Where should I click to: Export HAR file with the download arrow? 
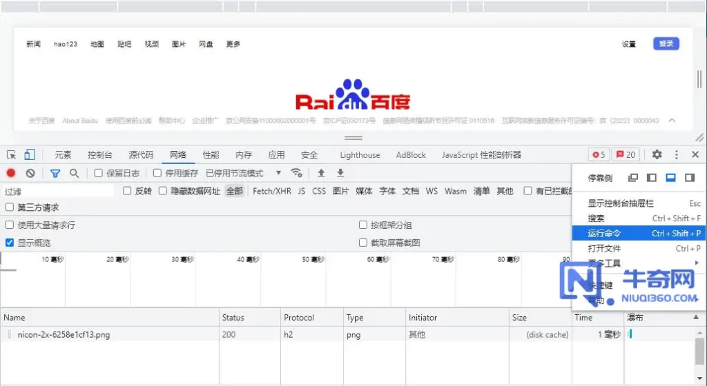(340, 173)
